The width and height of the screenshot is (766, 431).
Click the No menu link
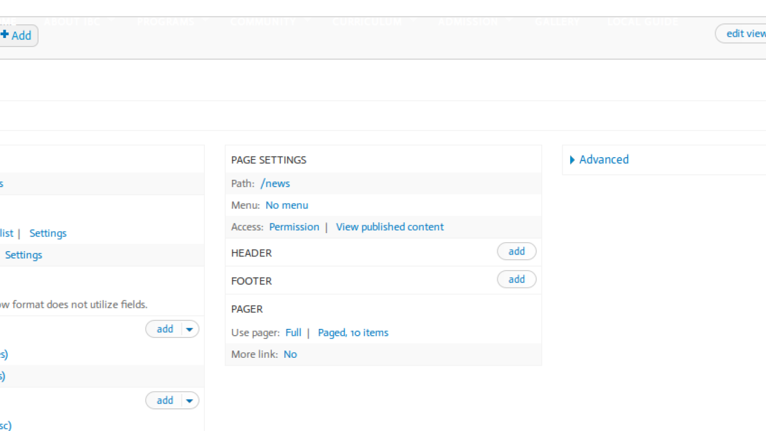287,205
